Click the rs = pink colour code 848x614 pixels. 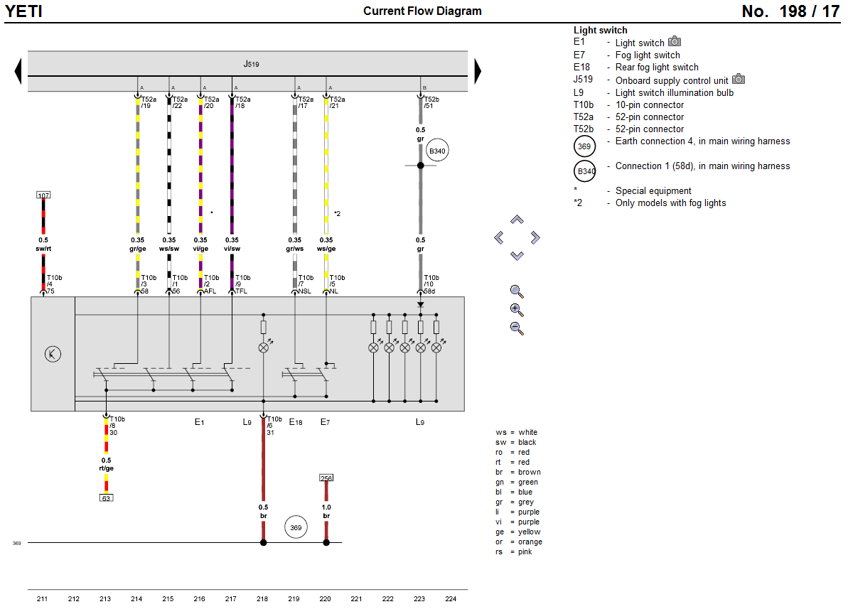coord(514,552)
